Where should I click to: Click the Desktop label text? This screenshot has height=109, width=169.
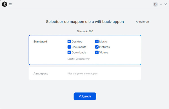click(77, 42)
